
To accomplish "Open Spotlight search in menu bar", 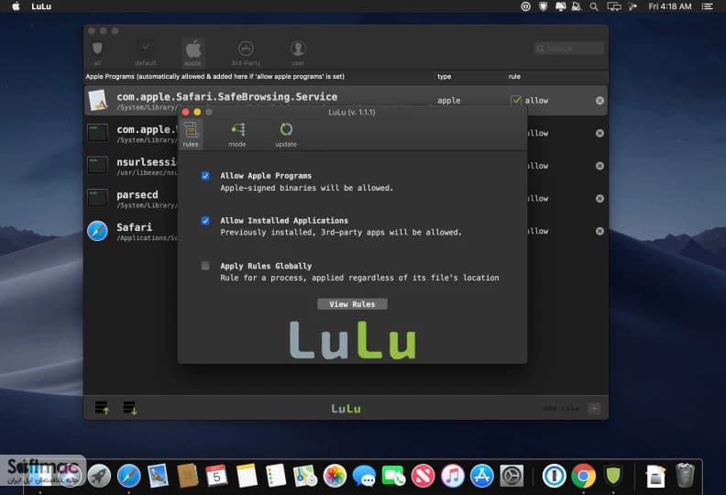I will 594,6.
